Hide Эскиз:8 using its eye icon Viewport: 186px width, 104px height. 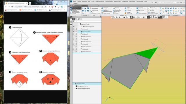tap(74, 39)
